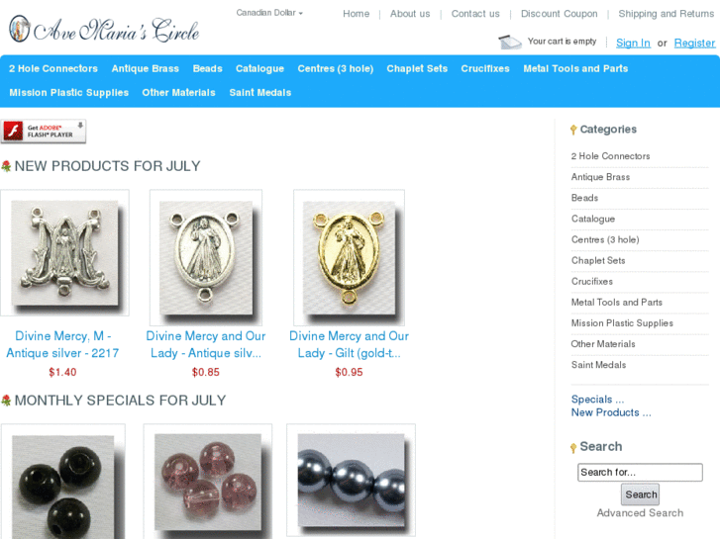Click the Ave Maria's Circle logo
The height and width of the screenshot is (539, 720).
[104, 29]
